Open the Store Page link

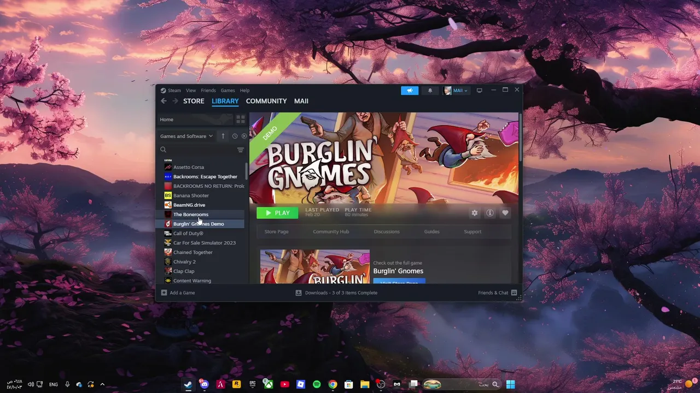[277, 231]
